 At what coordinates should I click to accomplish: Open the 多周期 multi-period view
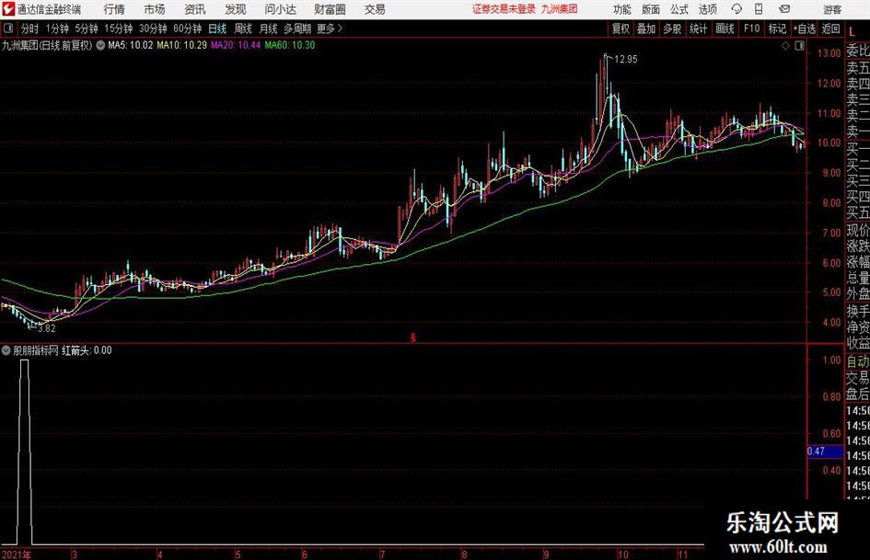click(297, 29)
